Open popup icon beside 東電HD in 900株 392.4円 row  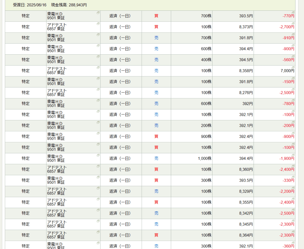click(98, 133)
